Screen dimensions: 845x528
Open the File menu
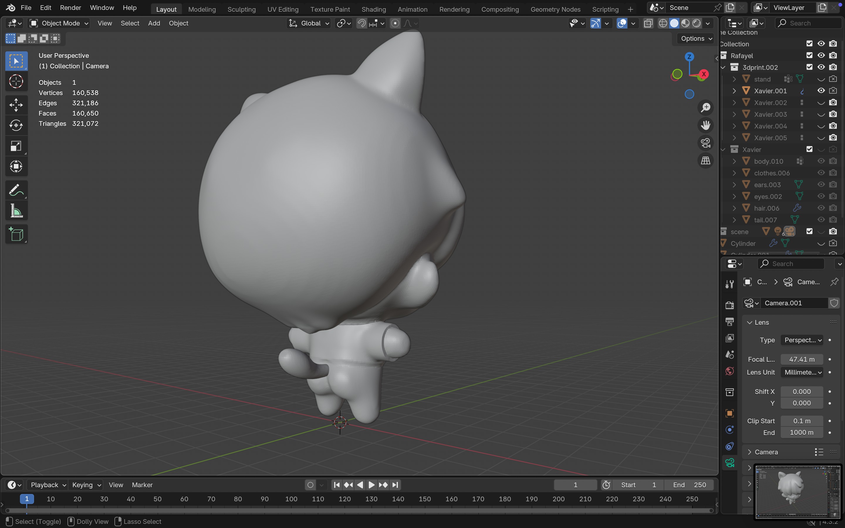coord(26,8)
